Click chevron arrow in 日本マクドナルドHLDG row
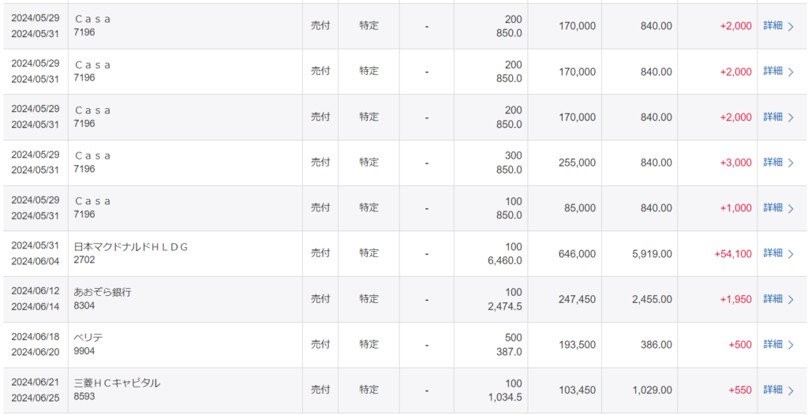808x415 pixels. 791,253
